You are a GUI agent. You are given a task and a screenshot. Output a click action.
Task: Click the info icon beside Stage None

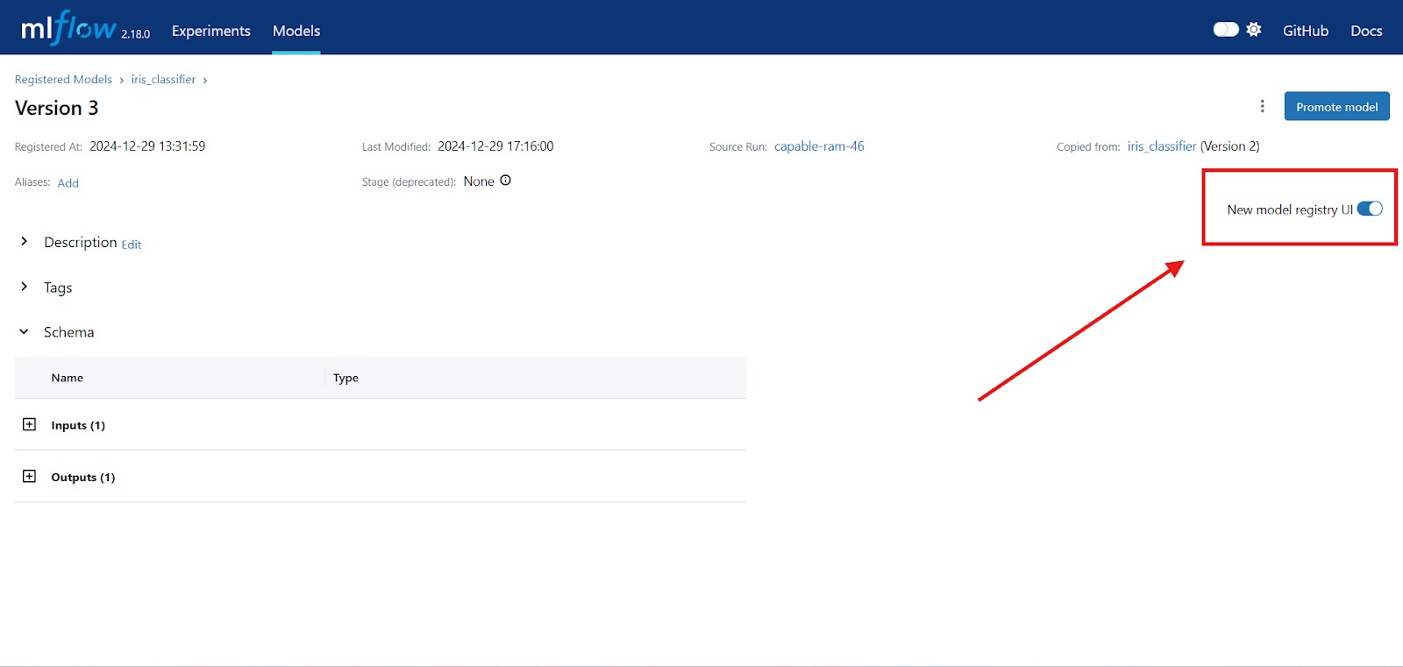(505, 181)
